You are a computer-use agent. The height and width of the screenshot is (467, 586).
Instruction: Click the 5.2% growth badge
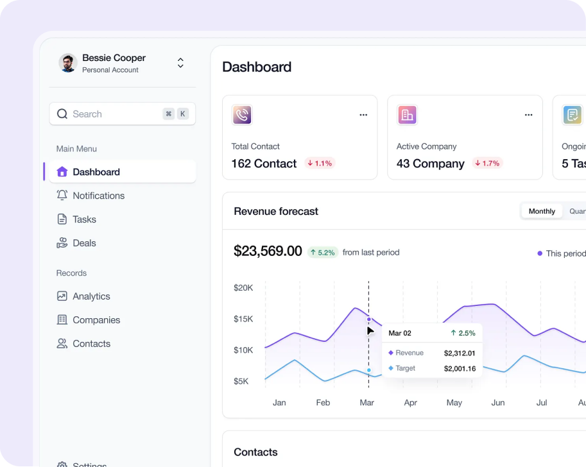tap(322, 252)
